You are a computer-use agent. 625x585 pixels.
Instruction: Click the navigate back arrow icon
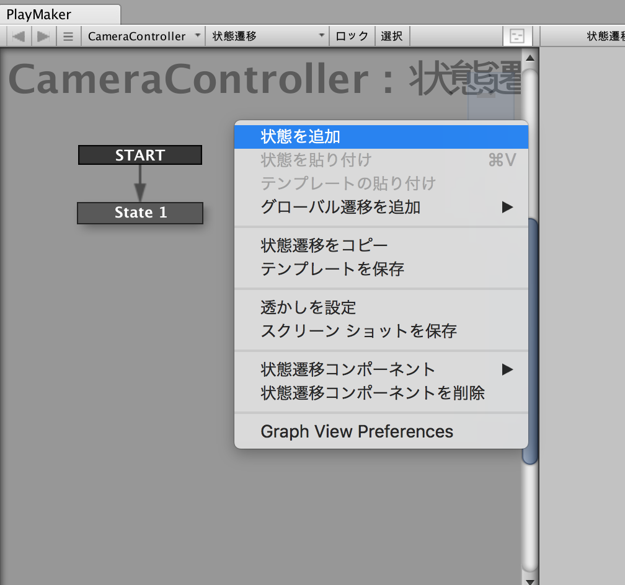(19, 37)
